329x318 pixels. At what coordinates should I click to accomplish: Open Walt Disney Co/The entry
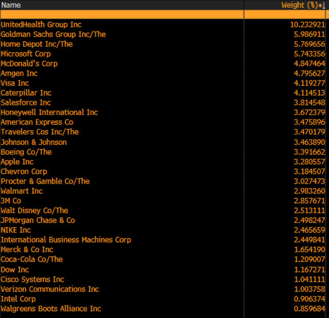tap(34, 210)
